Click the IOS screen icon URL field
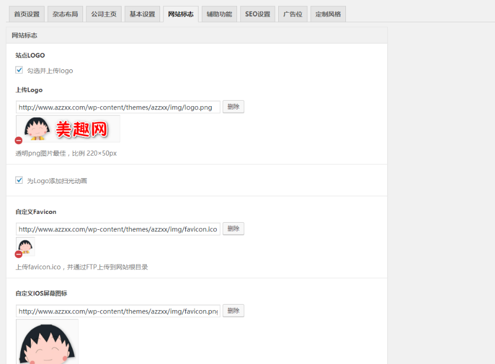Screen dimensions: 495x364 (x=117, y=310)
